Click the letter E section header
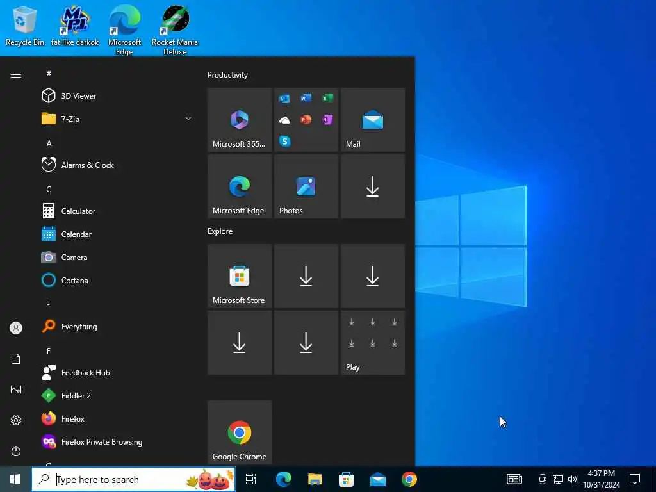This screenshot has height=492, width=656. pyautogui.click(x=48, y=304)
